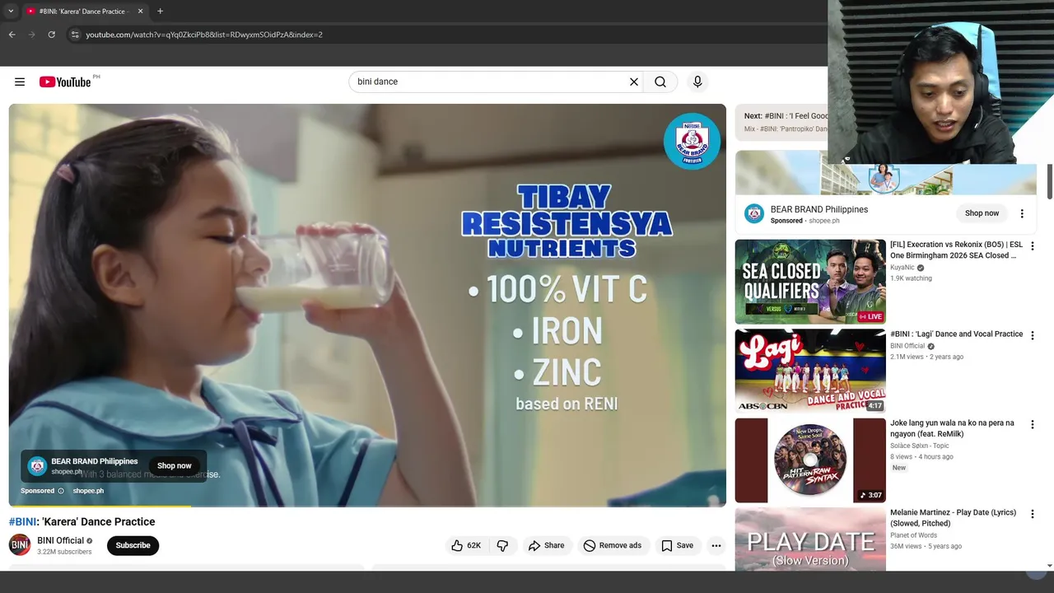Expand the Next: #BINI playlist panel

coord(781,122)
